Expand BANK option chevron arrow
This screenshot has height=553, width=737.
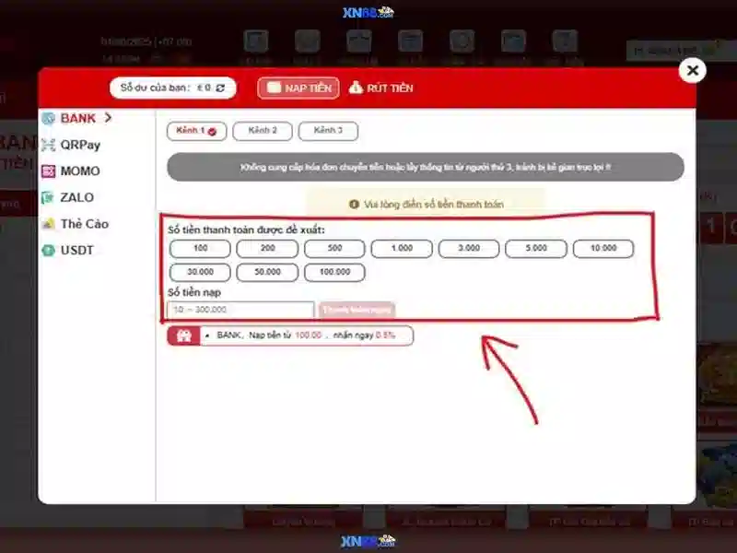109,118
